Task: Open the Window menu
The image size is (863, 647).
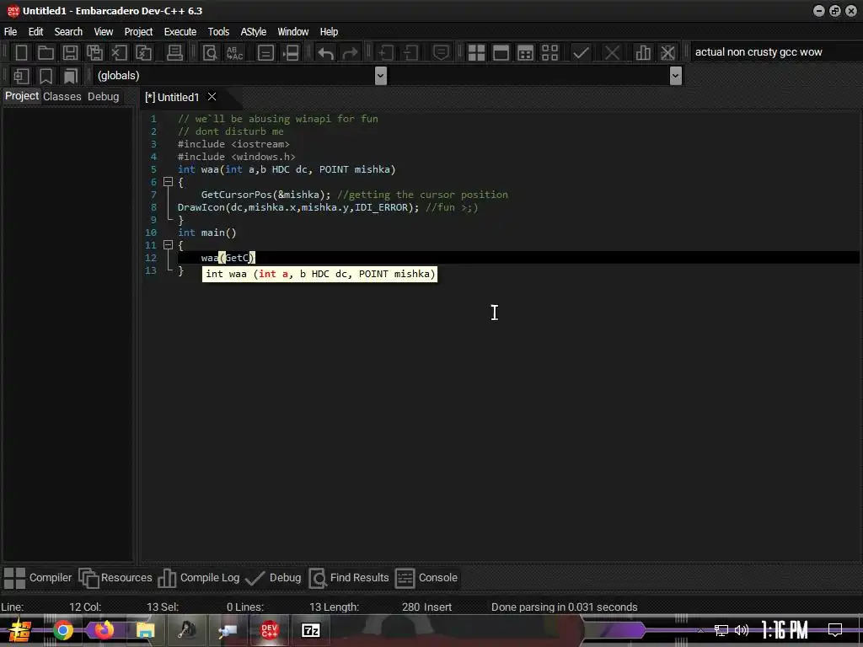Action: [x=292, y=32]
